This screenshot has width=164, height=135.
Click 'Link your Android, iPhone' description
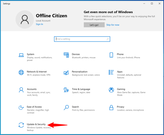(x=128, y=57)
